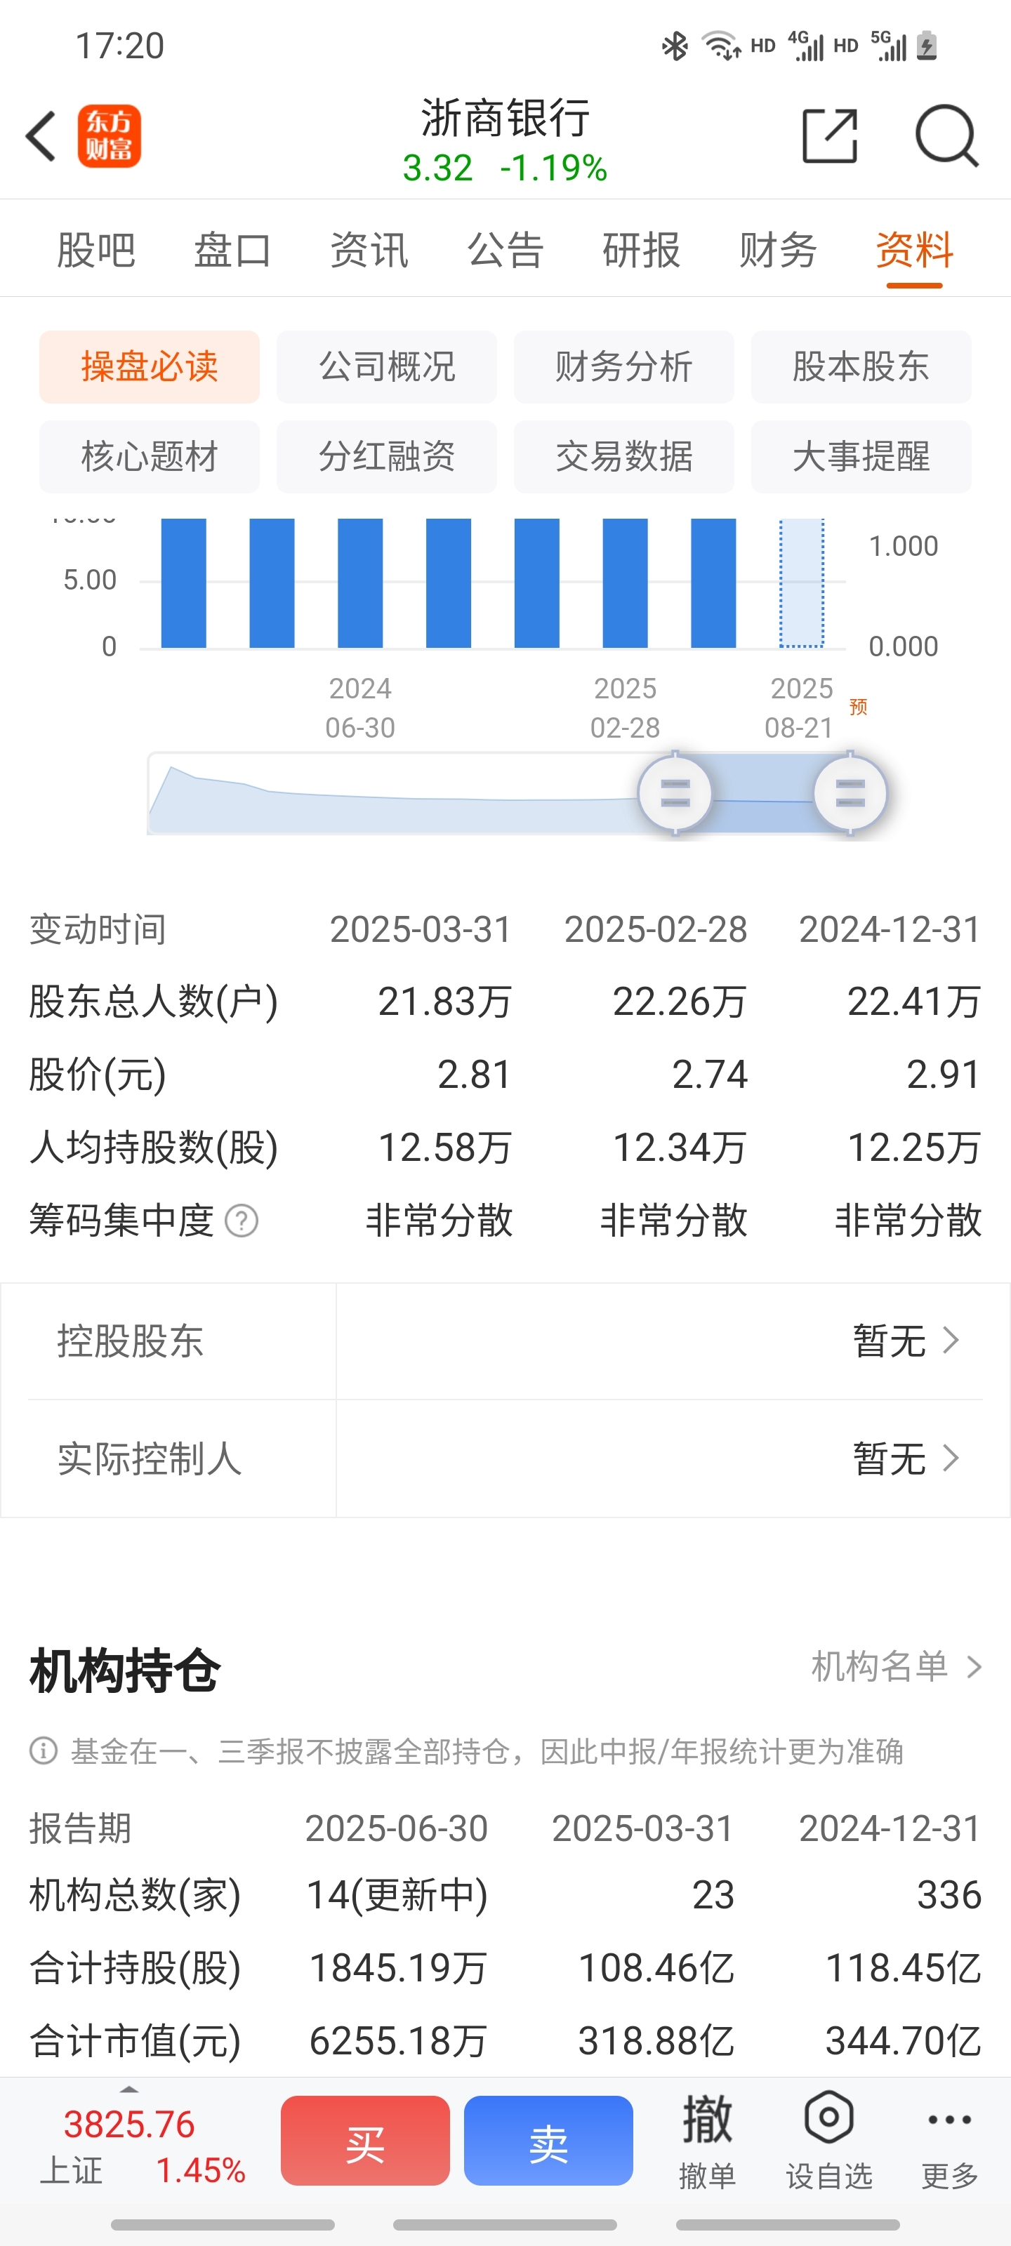
Task: Tap the 预 forecast marker on chart
Action: point(859,706)
